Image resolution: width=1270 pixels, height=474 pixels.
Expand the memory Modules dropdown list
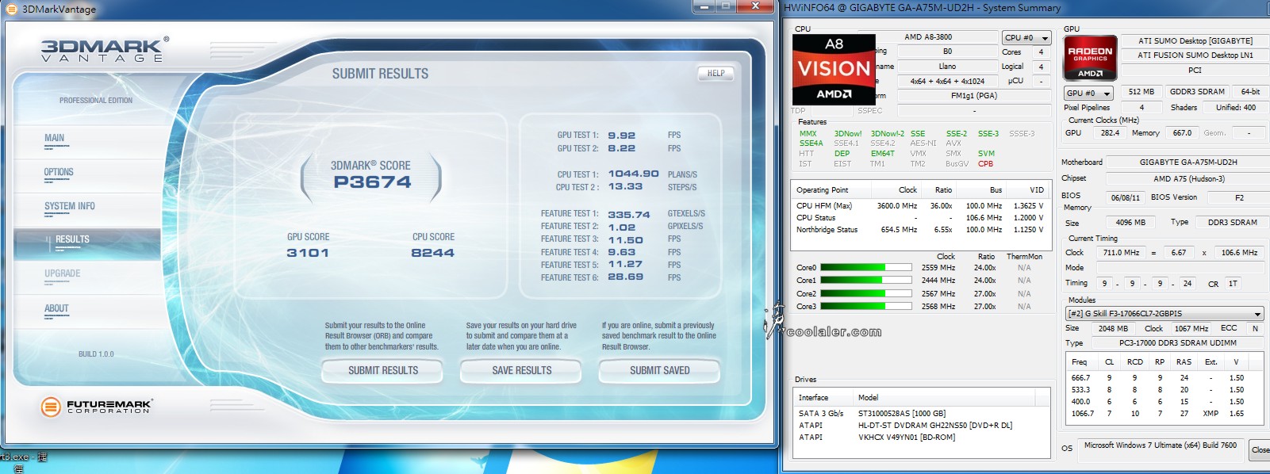click(1164, 314)
